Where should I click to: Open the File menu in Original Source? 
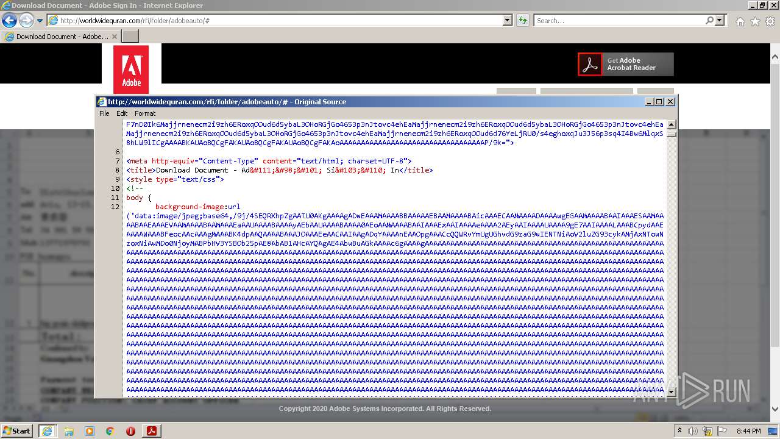(x=104, y=113)
